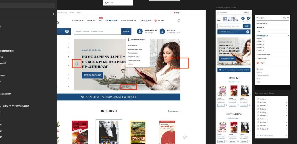Click the desktop ПОИСК search button
The height and width of the screenshot is (144, 297).
coord(126,31)
